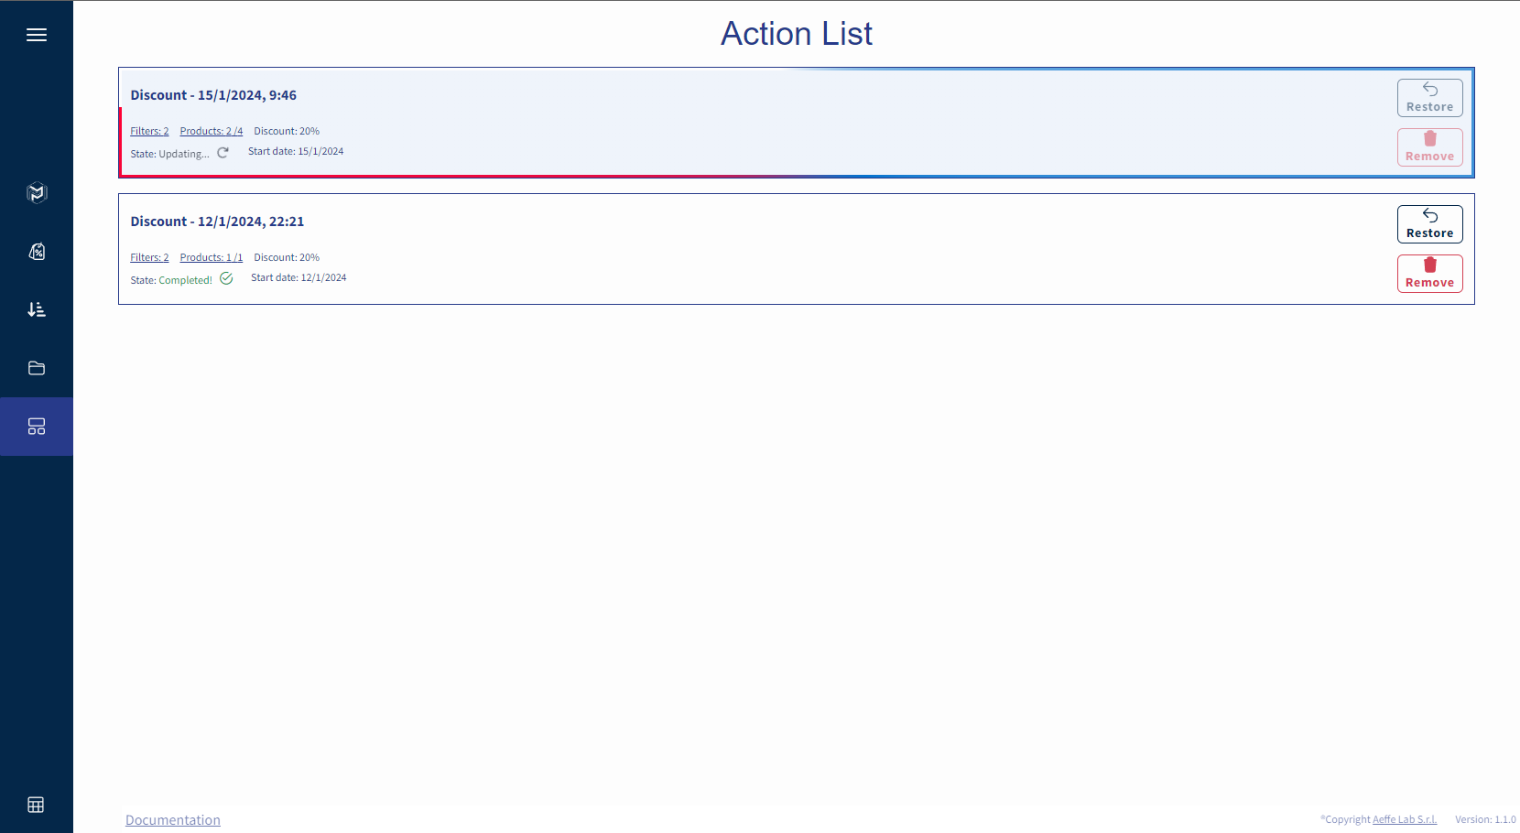Click the hexagon logo icon in sidebar

pyautogui.click(x=37, y=192)
